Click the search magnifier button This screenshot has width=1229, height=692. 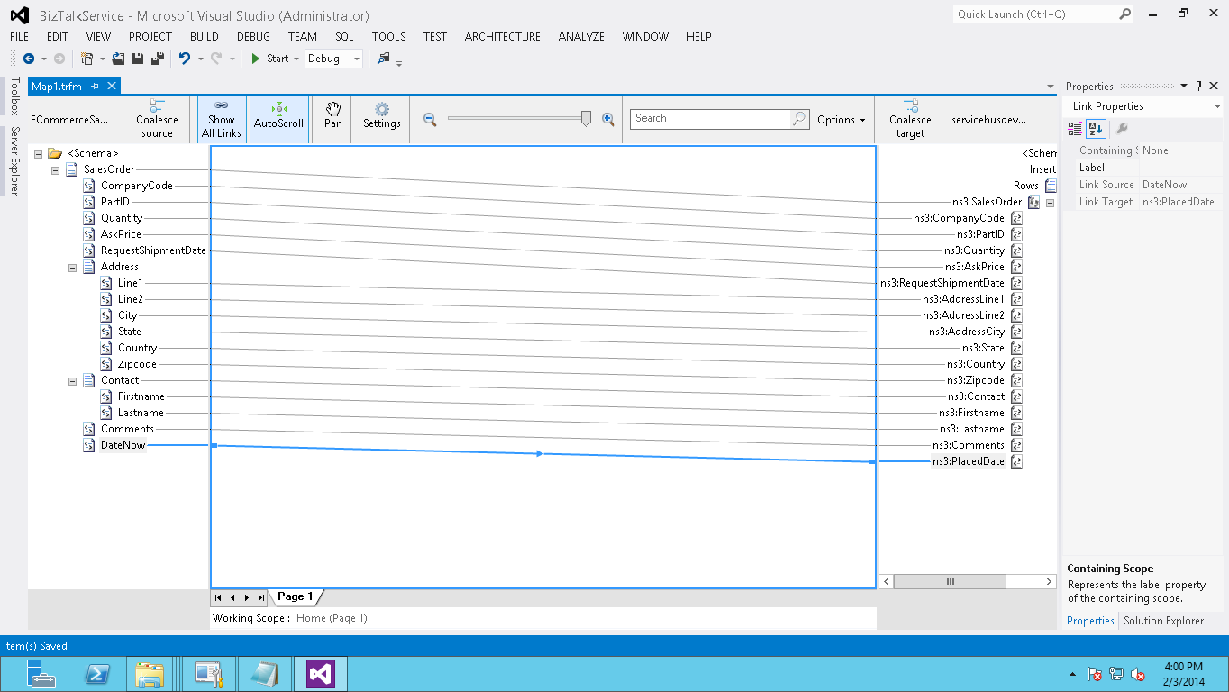click(x=799, y=119)
